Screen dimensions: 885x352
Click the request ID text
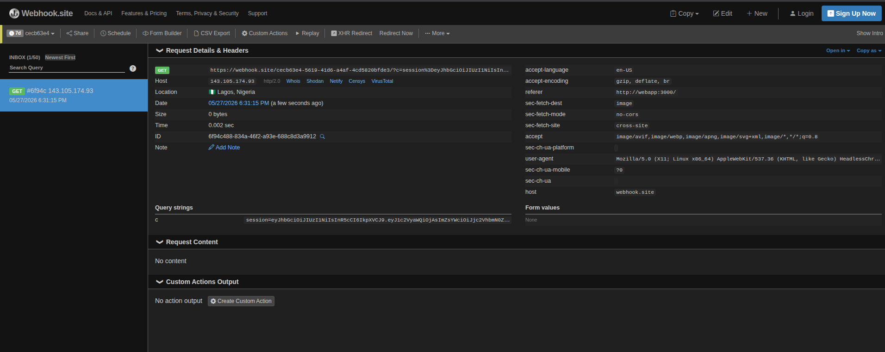tap(262, 136)
